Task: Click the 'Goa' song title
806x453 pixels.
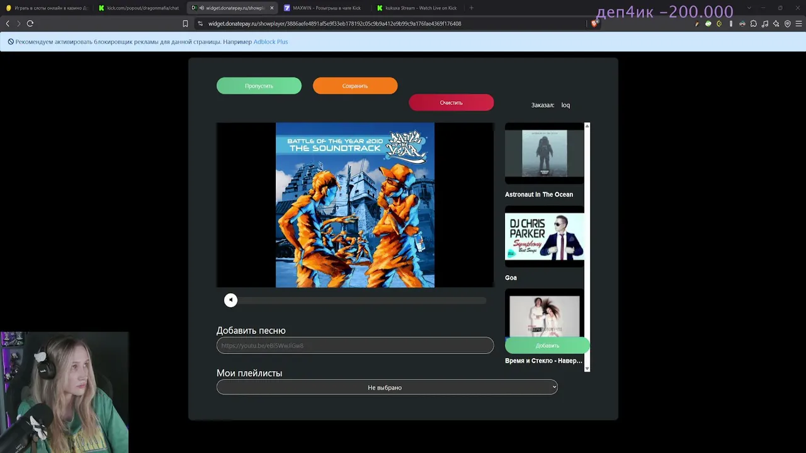Action: [511, 277]
